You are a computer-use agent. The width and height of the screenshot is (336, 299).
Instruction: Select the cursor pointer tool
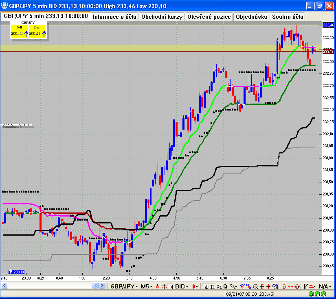point(232,286)
